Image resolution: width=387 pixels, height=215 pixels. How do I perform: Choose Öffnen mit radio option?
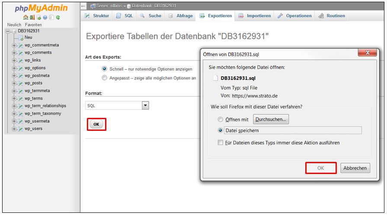pyautogui.click(x=220, y=119)
